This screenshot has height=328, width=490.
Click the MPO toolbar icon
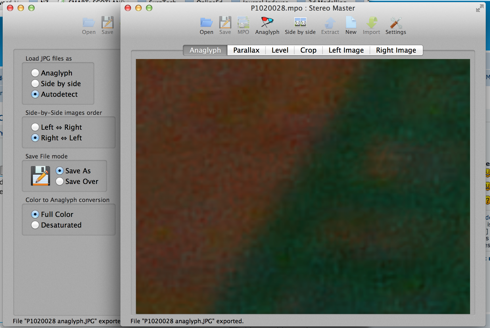click(243, 23)
